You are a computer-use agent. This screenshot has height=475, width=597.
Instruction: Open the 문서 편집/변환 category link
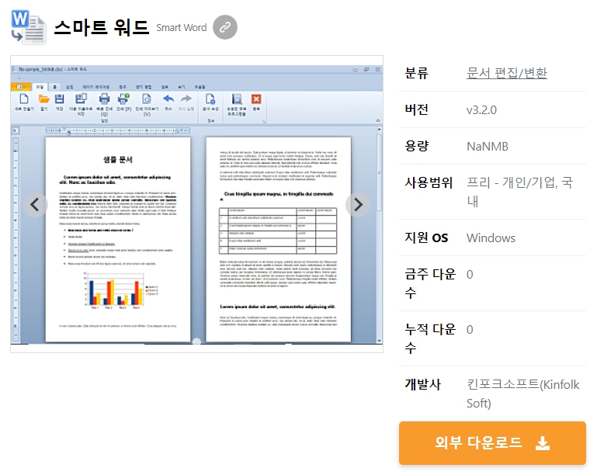(506, 72)
